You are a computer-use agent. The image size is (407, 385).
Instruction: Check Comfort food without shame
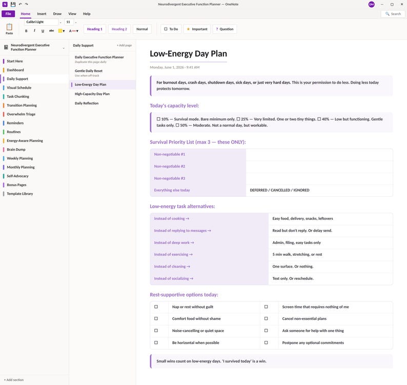(156, 318)
